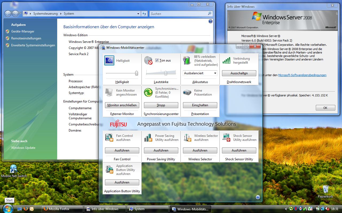
Task: Click the battery icon in Akkustatus tile
Action: [187, 60]
